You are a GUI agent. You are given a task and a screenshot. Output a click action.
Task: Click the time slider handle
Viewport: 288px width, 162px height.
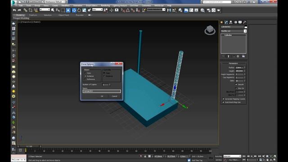click(x=29, y=146)
